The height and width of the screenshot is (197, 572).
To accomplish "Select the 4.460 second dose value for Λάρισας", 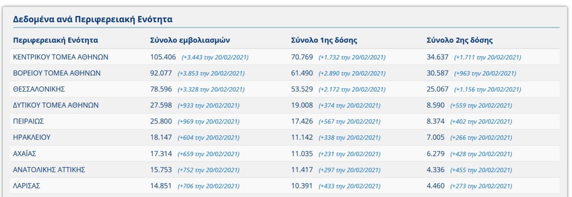I will tap(436, 186).
